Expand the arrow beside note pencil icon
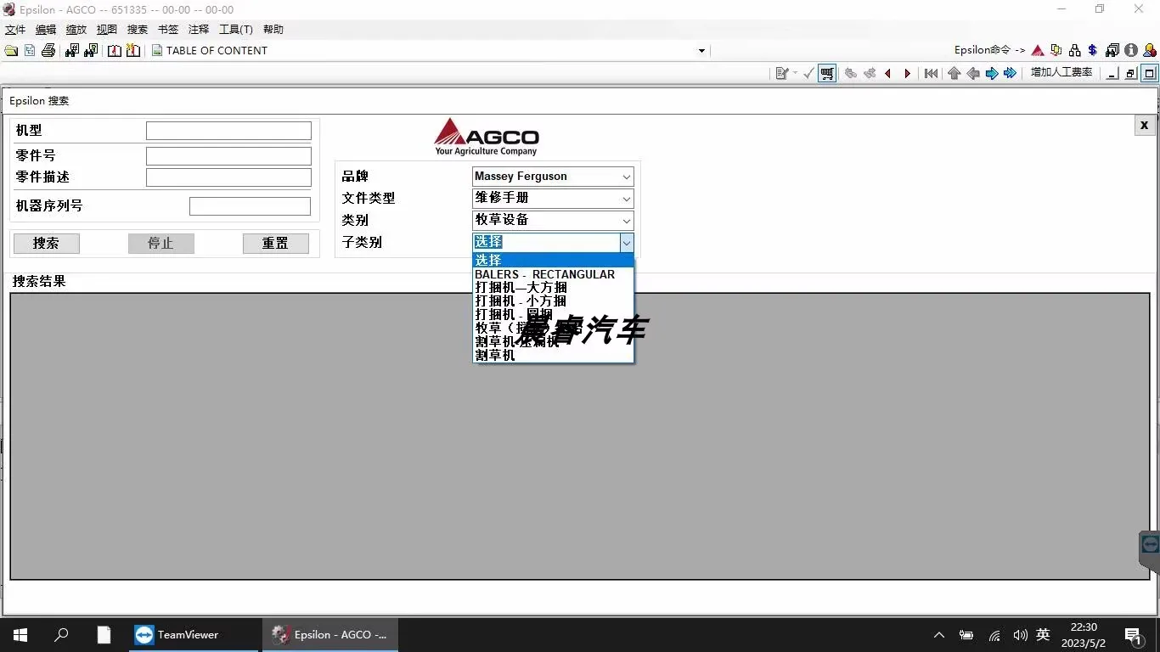1160x652 pixels. tap(795, 74)
